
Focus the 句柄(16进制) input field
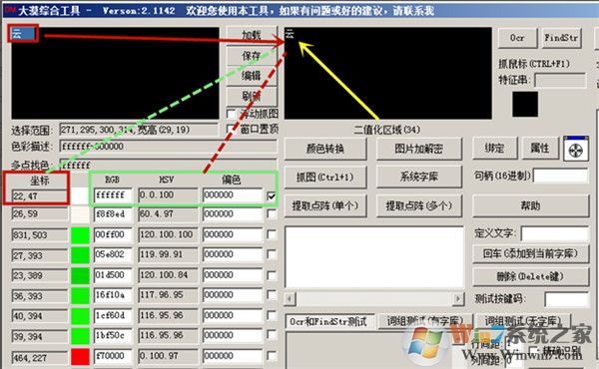(561, 176)
